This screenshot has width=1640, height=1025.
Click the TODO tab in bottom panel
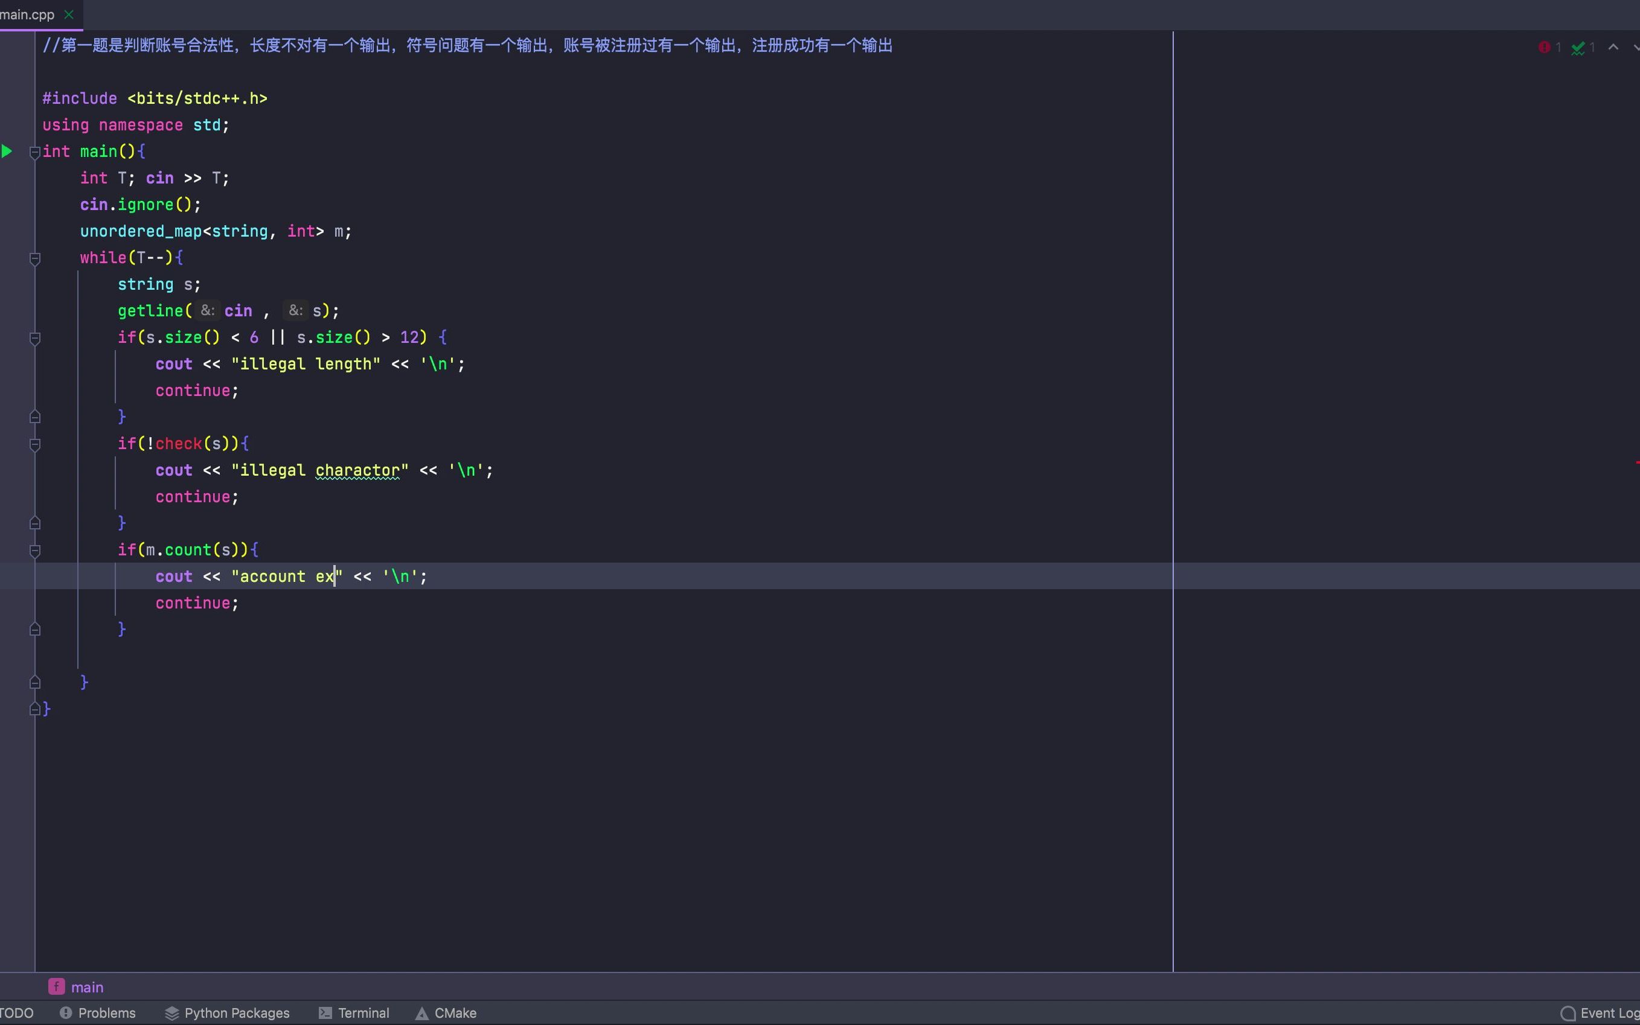(18, 1012)
